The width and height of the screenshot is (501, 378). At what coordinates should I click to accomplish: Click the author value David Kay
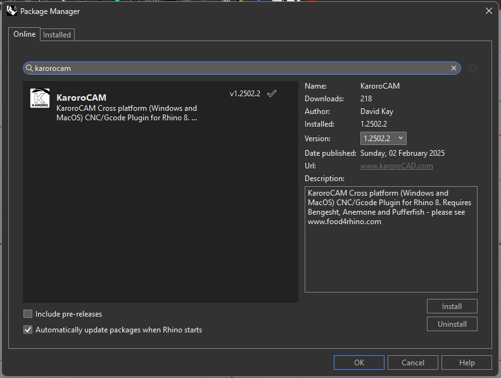click(377, 111)
